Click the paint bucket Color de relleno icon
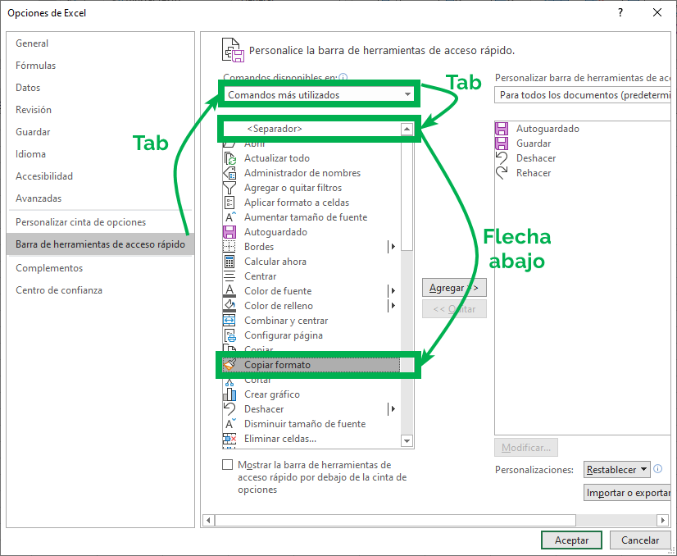Image resolution: width=677 pixels, height=556 pixels. 229,305
